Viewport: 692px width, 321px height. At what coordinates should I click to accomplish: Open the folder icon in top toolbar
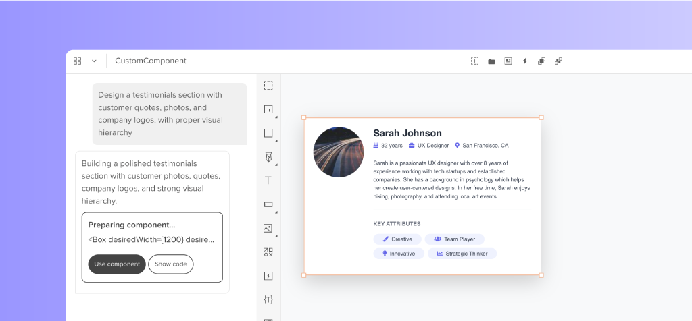tap(491, 61)
